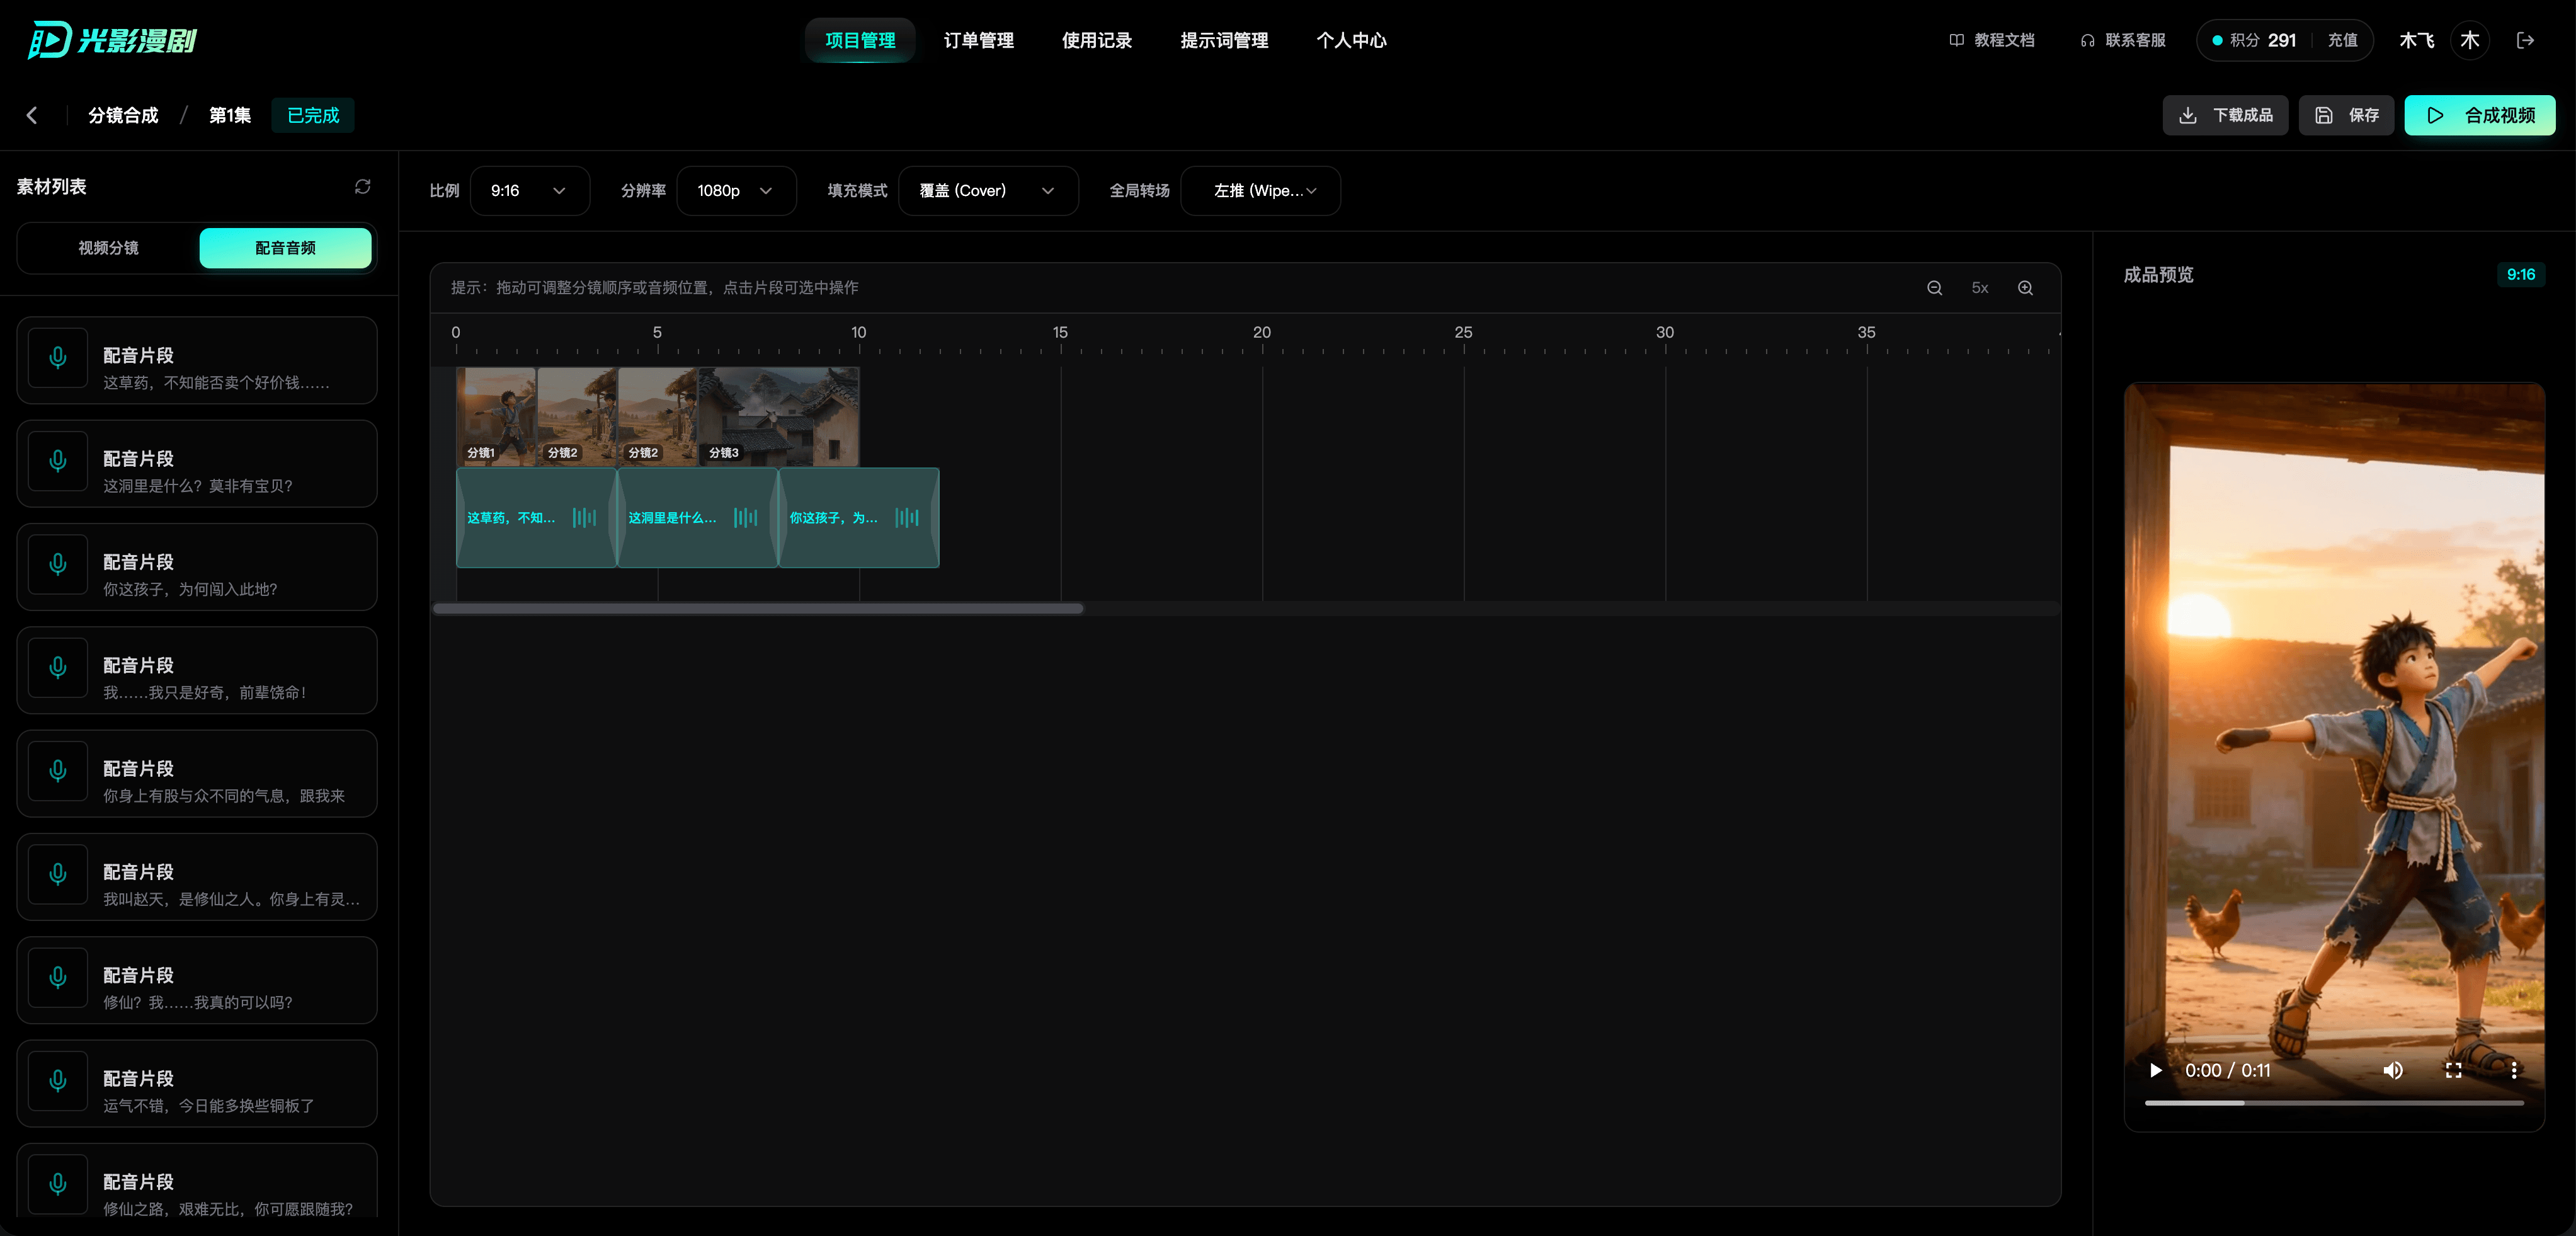Select the 你这孩子，为 audio clip on timeline
2576x1236 pixels.
[858, 518]
